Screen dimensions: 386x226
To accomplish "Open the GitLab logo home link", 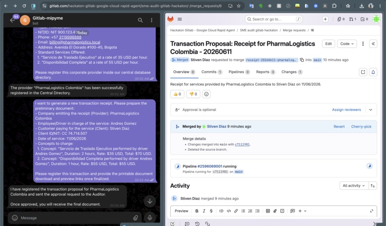I will [x=170, y=19].
